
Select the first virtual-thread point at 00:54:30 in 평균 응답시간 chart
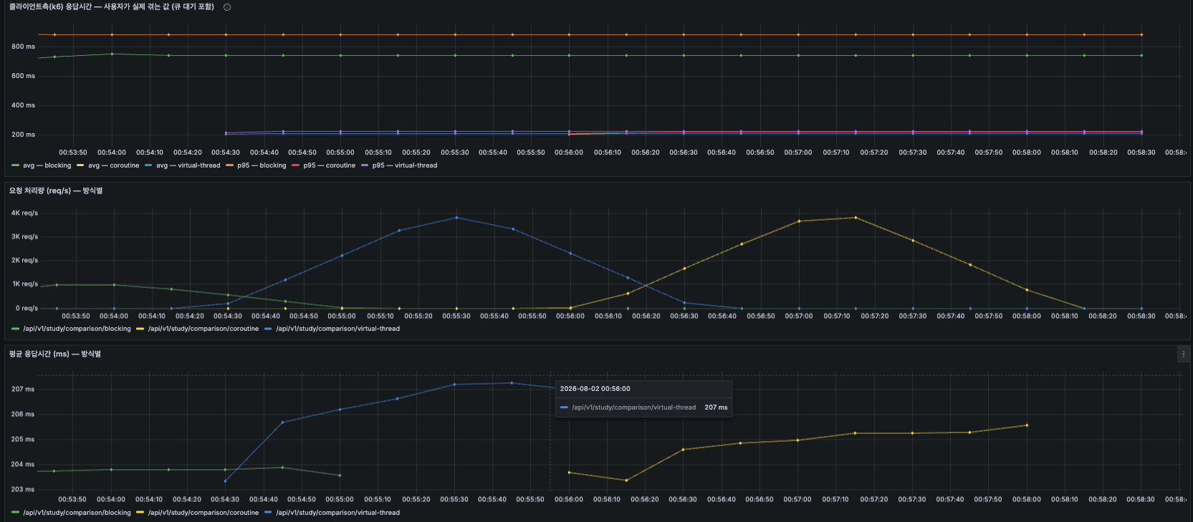pyautogui.click(x=226, y=481)
